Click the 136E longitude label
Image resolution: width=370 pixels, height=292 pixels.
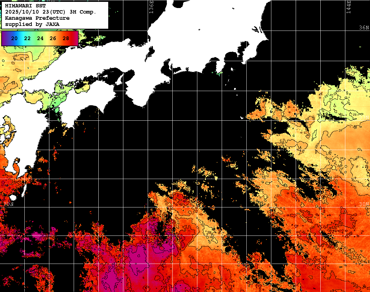click(151, 7)
